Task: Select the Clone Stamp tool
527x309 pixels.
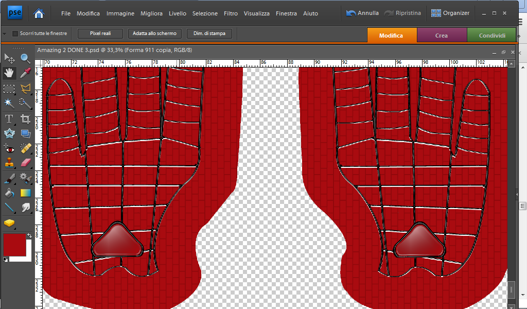Action: [x=9, y=163]
